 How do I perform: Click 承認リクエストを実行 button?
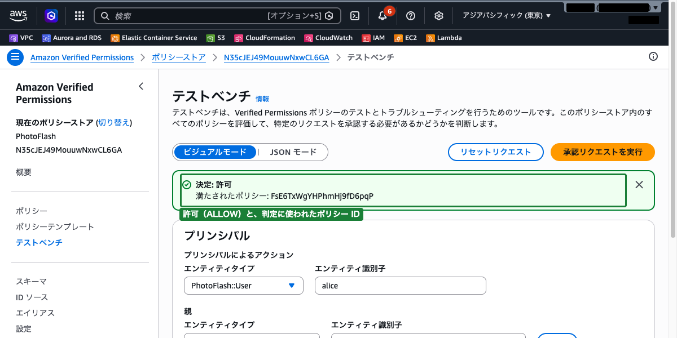pyautogui.click(x=603, y=152)
